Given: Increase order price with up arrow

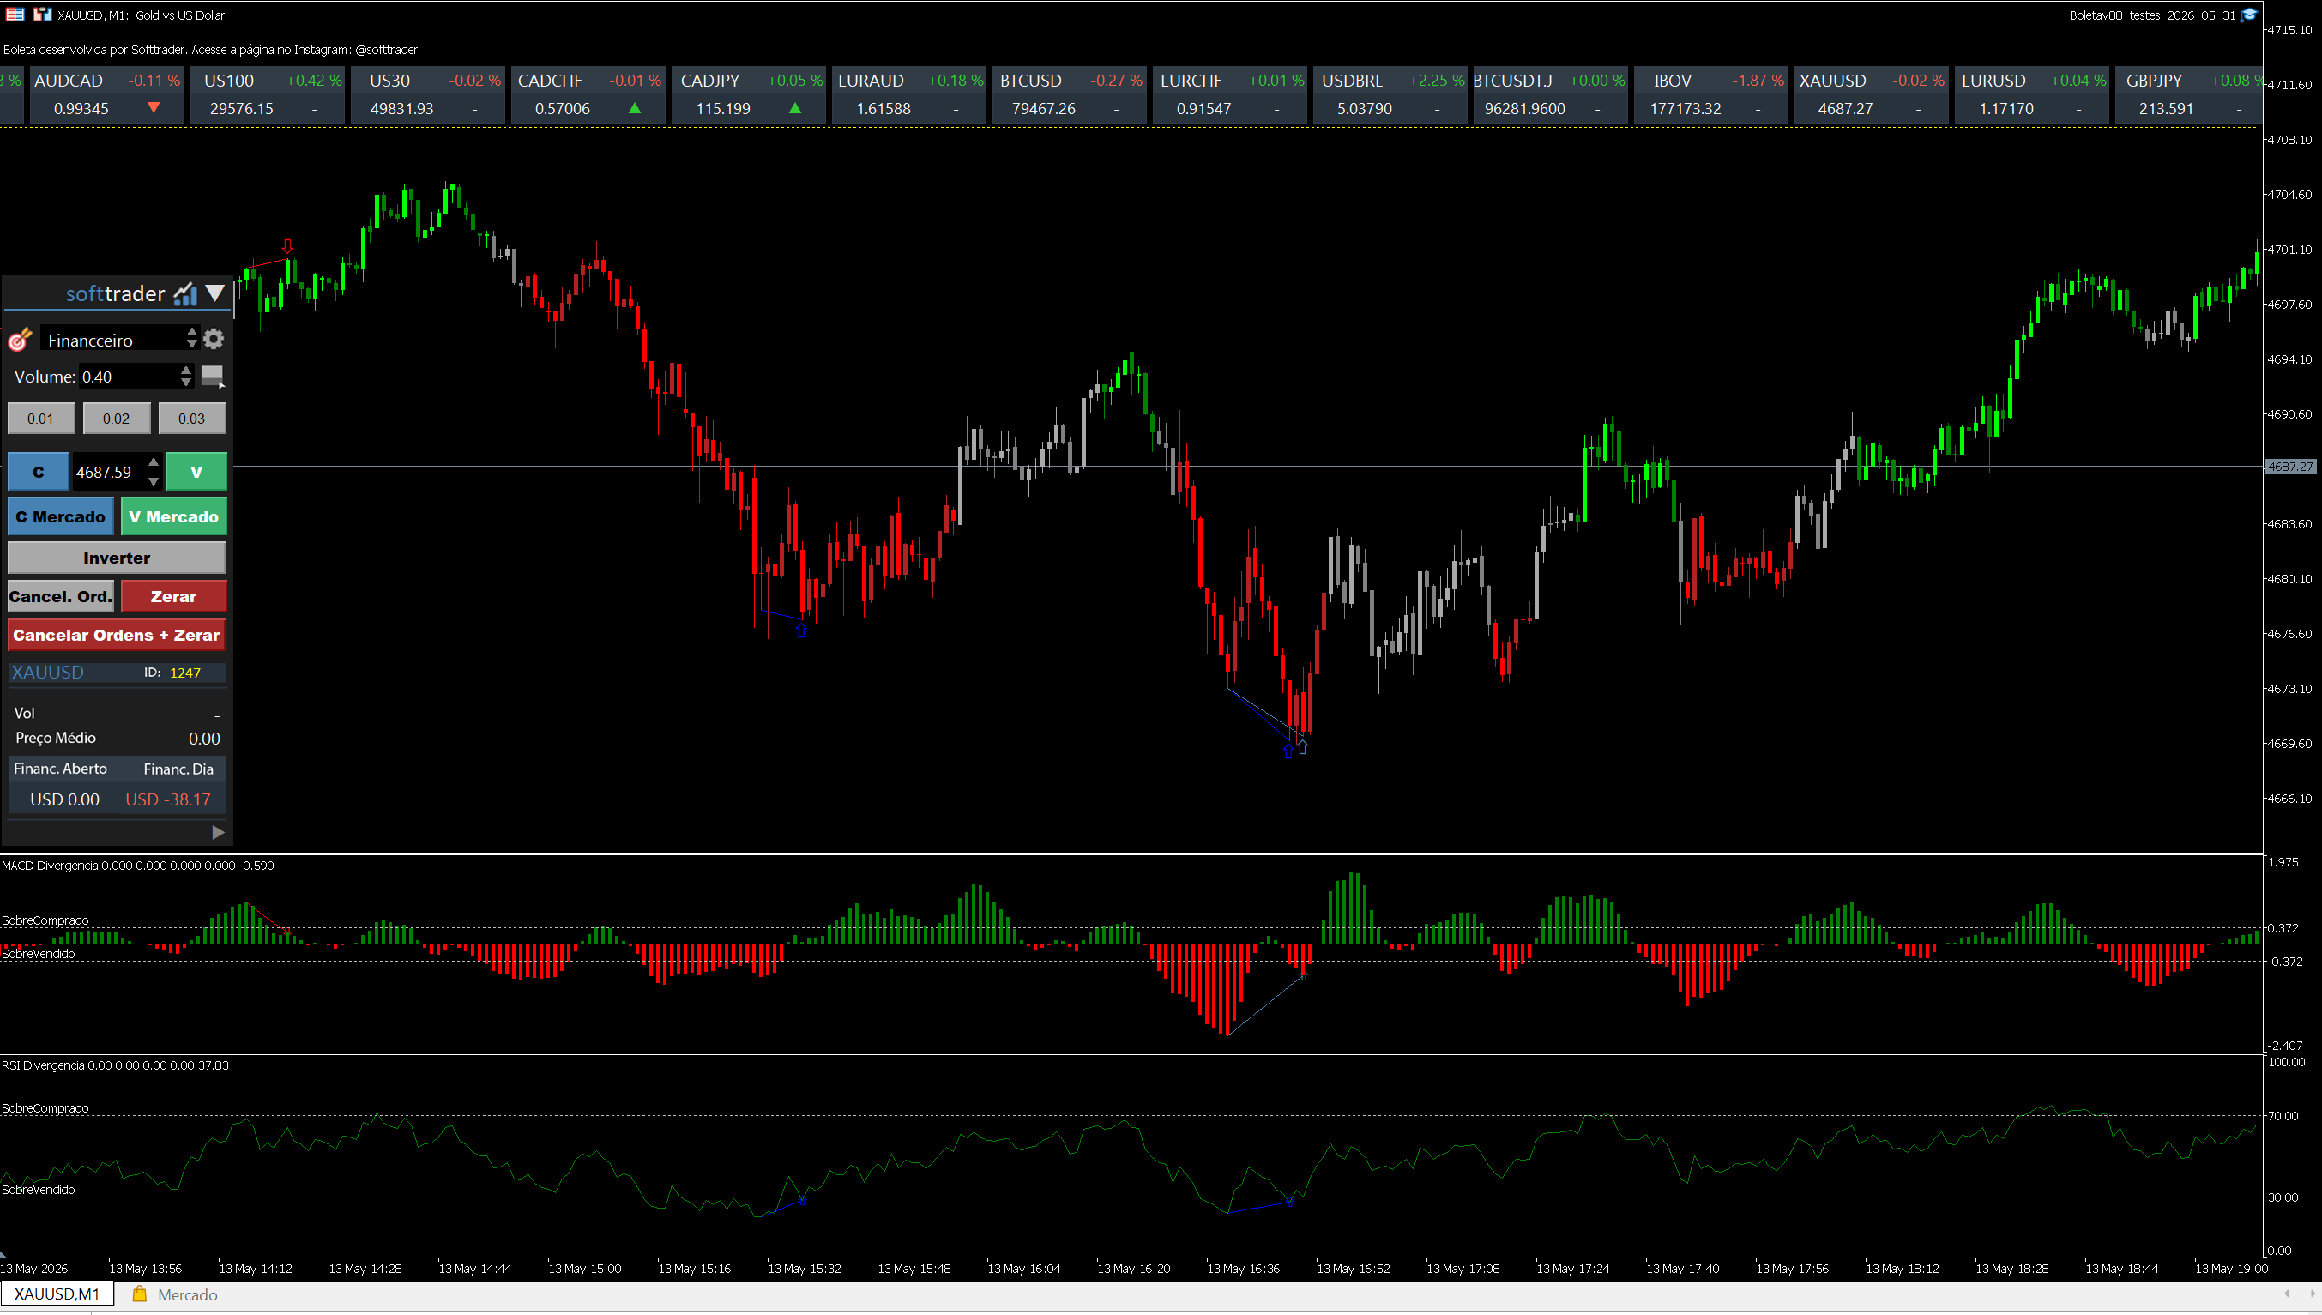Looking at the screenshot, I should [x=154, y=462].
